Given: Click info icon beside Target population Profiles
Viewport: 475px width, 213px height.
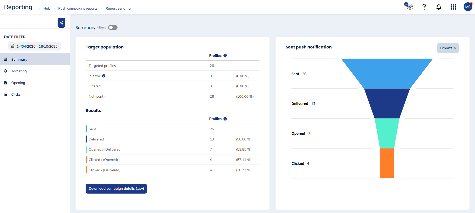Looking at the screenshot, I should coord(225,55).
